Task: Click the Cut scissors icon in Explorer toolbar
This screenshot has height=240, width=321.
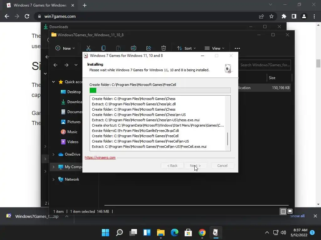Action: 88,48
